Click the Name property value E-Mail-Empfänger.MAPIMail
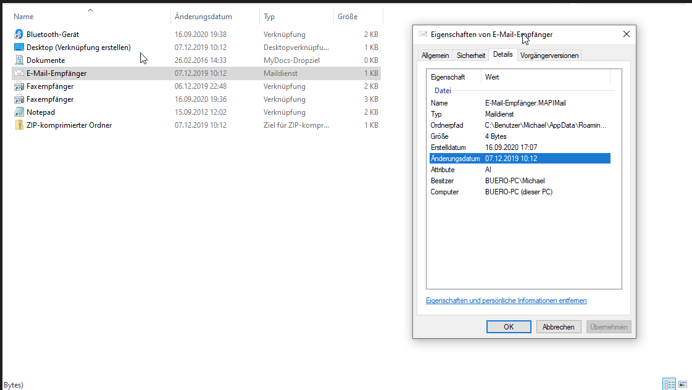The height and width of the screenshot is (390, 692). point(525,103)
